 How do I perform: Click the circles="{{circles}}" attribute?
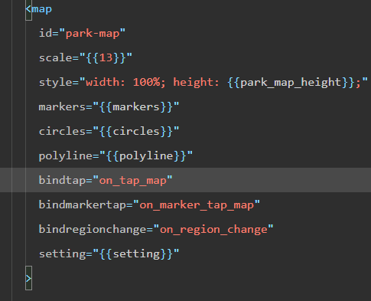[x=109, y=132]
